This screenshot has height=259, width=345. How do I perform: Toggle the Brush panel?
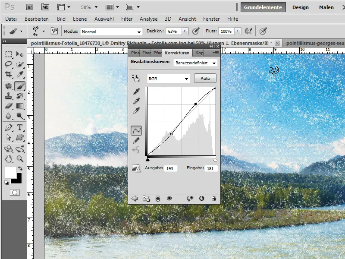click(54, 31)
